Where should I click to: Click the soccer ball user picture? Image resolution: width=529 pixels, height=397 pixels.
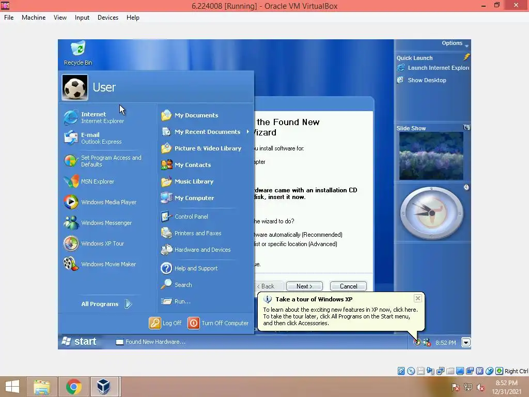(x=75, y=87)
